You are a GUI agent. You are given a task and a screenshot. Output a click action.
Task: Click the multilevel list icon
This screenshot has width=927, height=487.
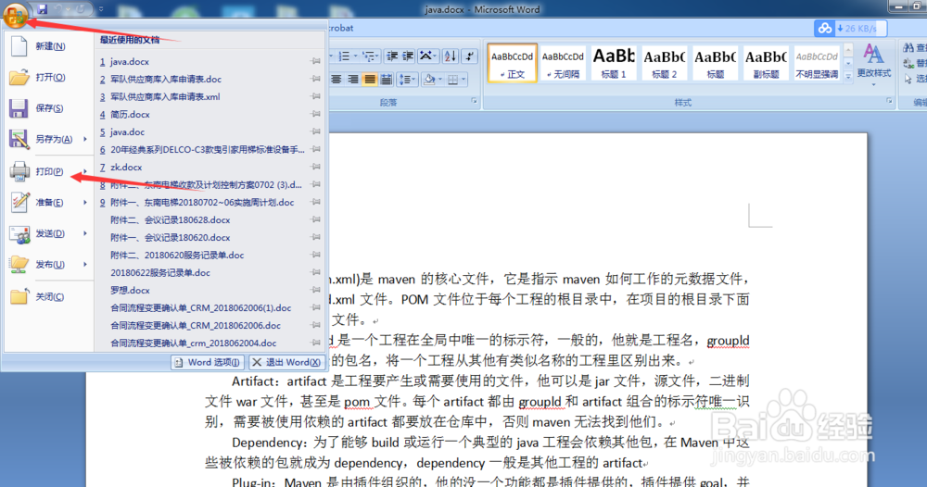[370, 56]
